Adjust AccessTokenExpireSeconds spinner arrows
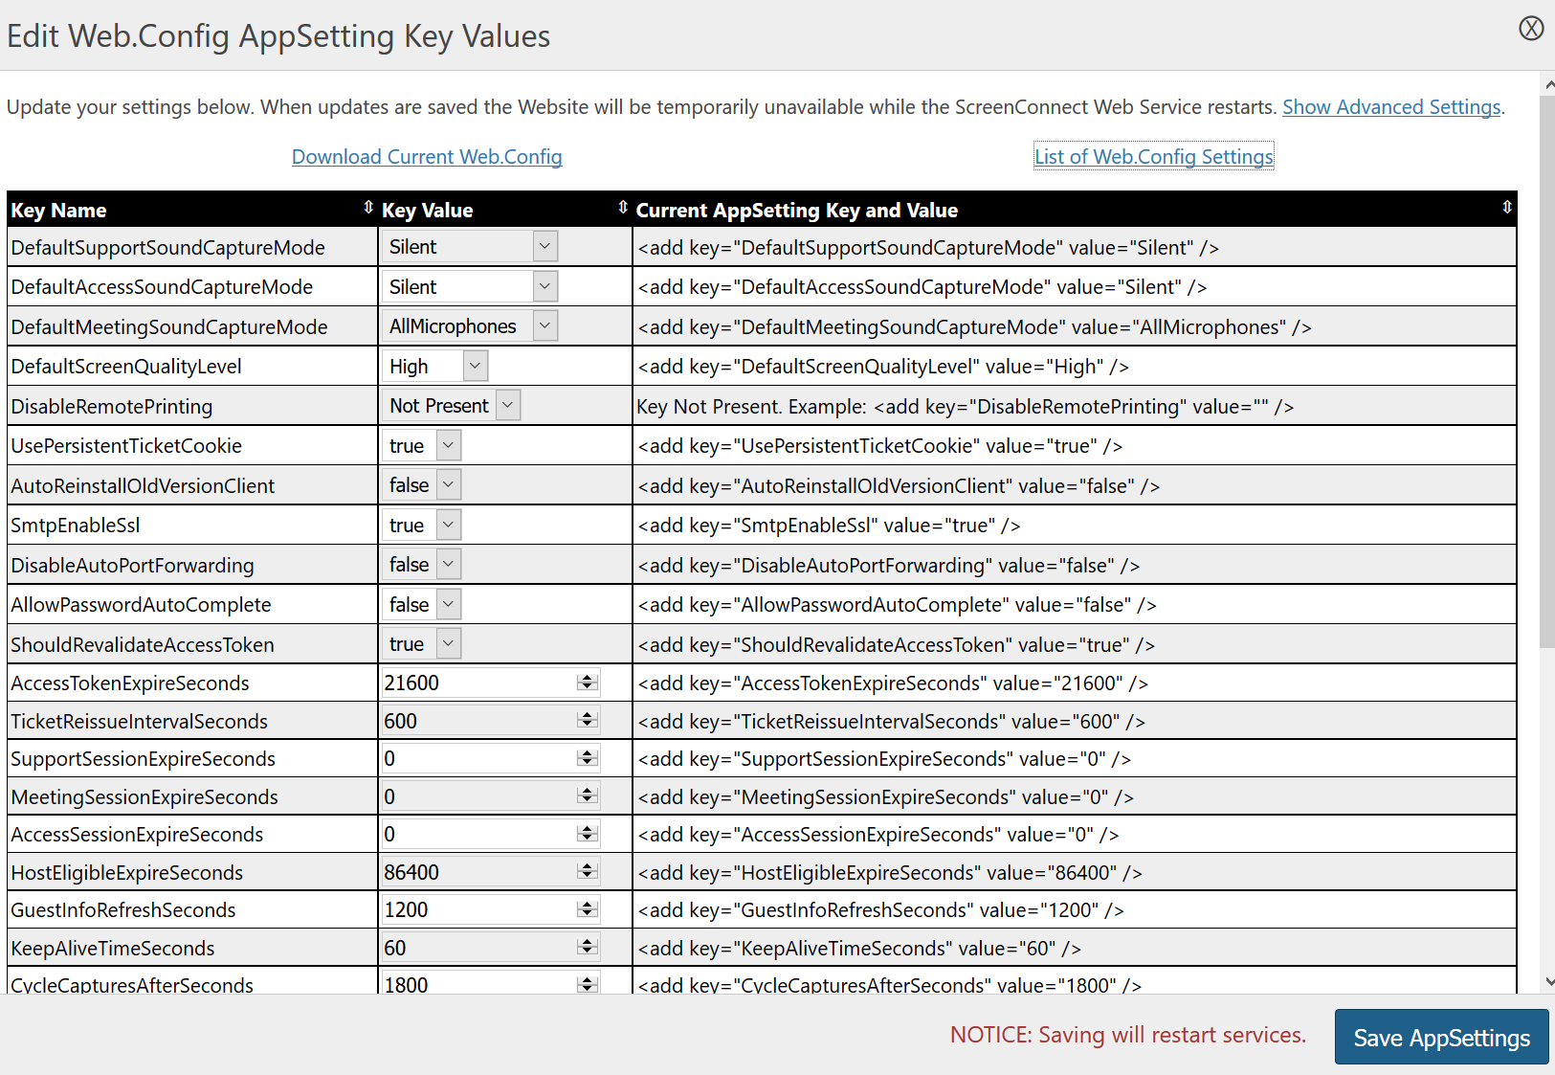The image size is (1555, 1075). [x=588, y=683]
